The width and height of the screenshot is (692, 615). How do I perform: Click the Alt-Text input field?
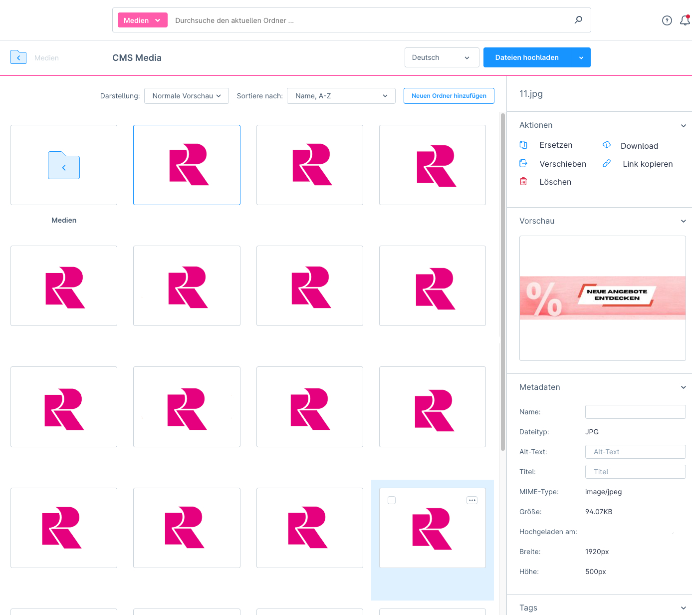pos(635,452)
